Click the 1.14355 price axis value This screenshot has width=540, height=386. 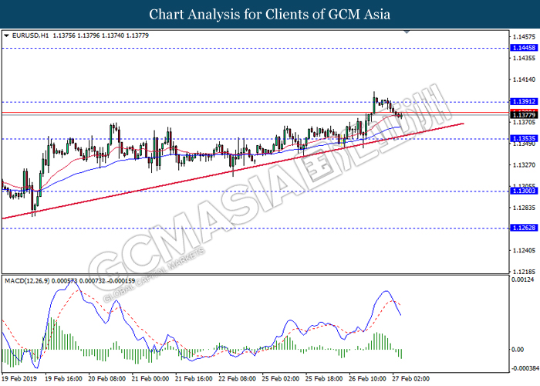(x=524, y=58)
